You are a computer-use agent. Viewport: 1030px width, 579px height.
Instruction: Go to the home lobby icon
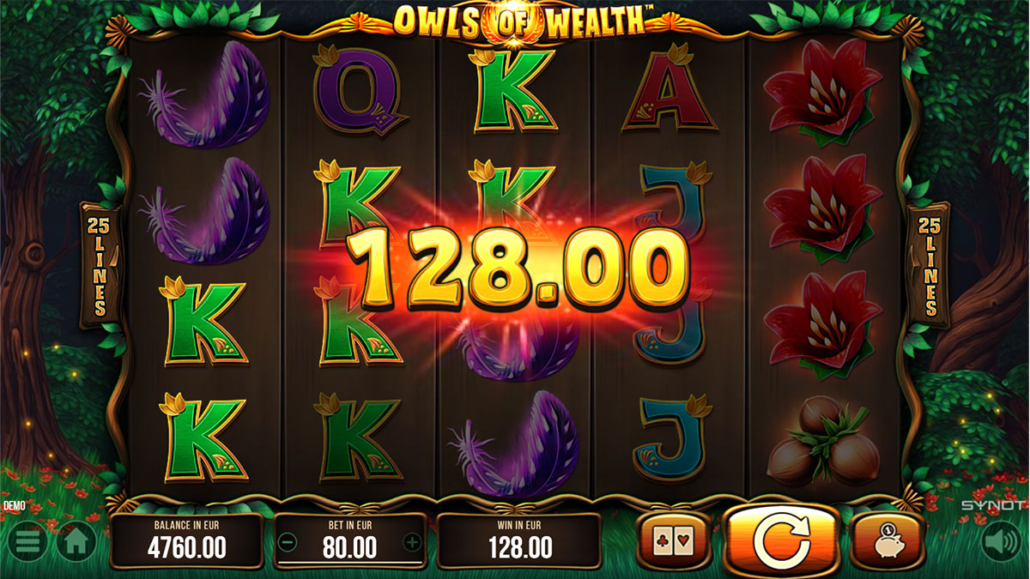point(76,542)
